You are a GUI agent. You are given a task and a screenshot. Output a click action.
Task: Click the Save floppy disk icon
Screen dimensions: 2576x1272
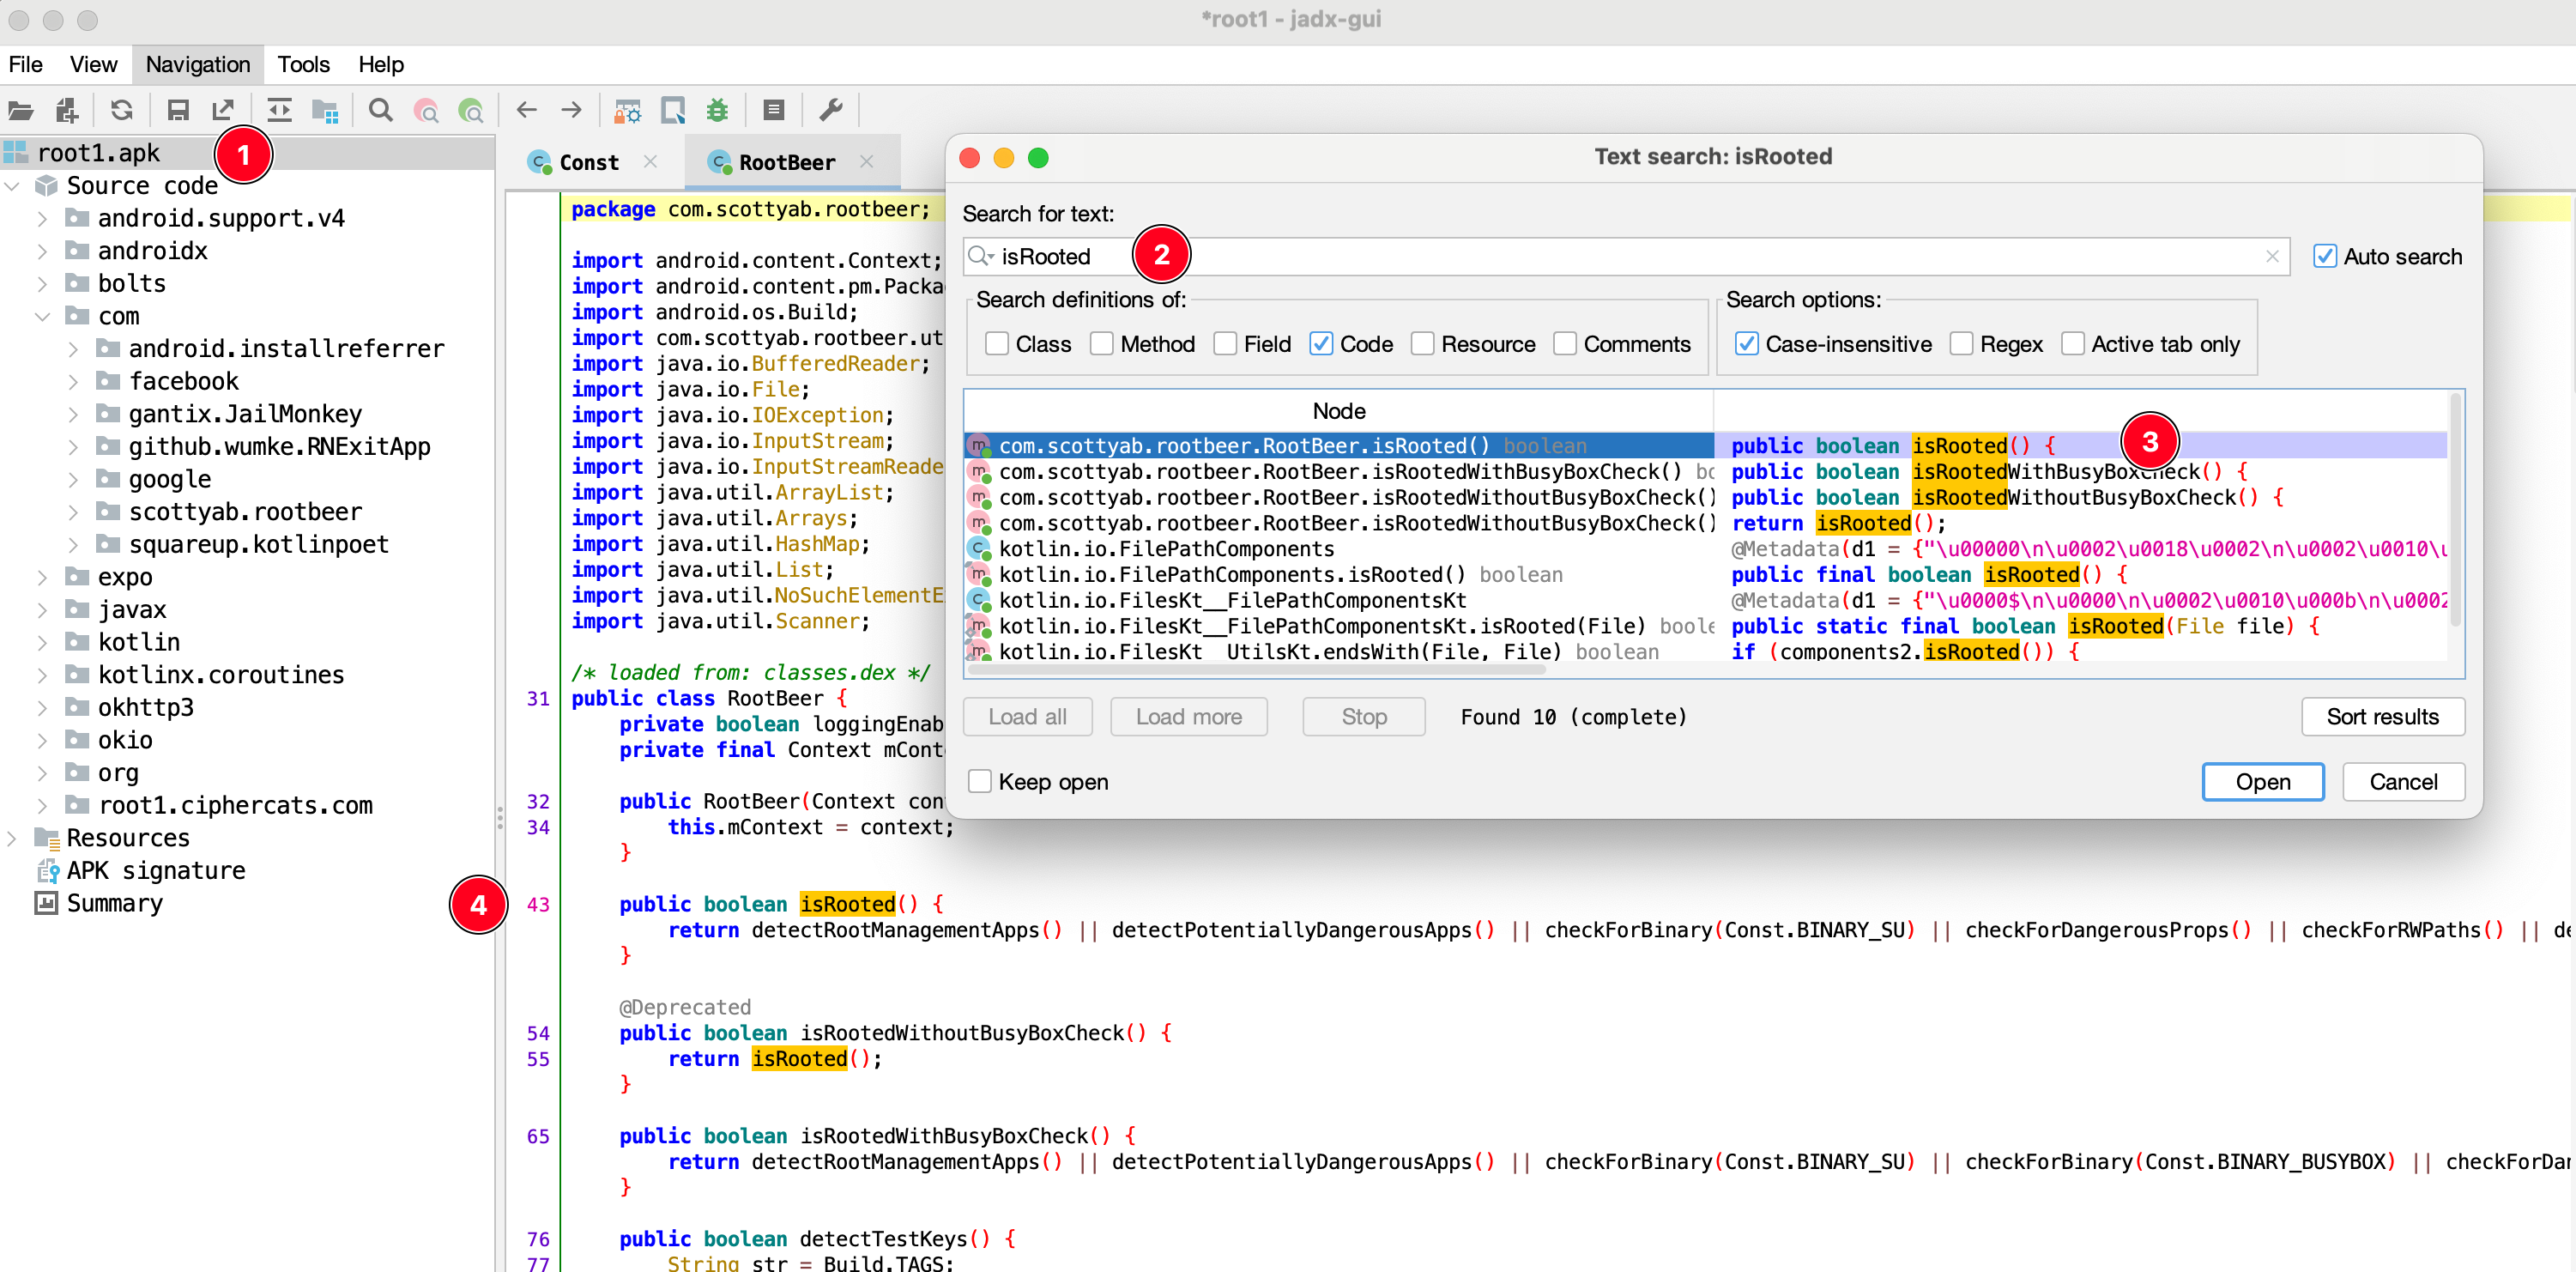178,110
